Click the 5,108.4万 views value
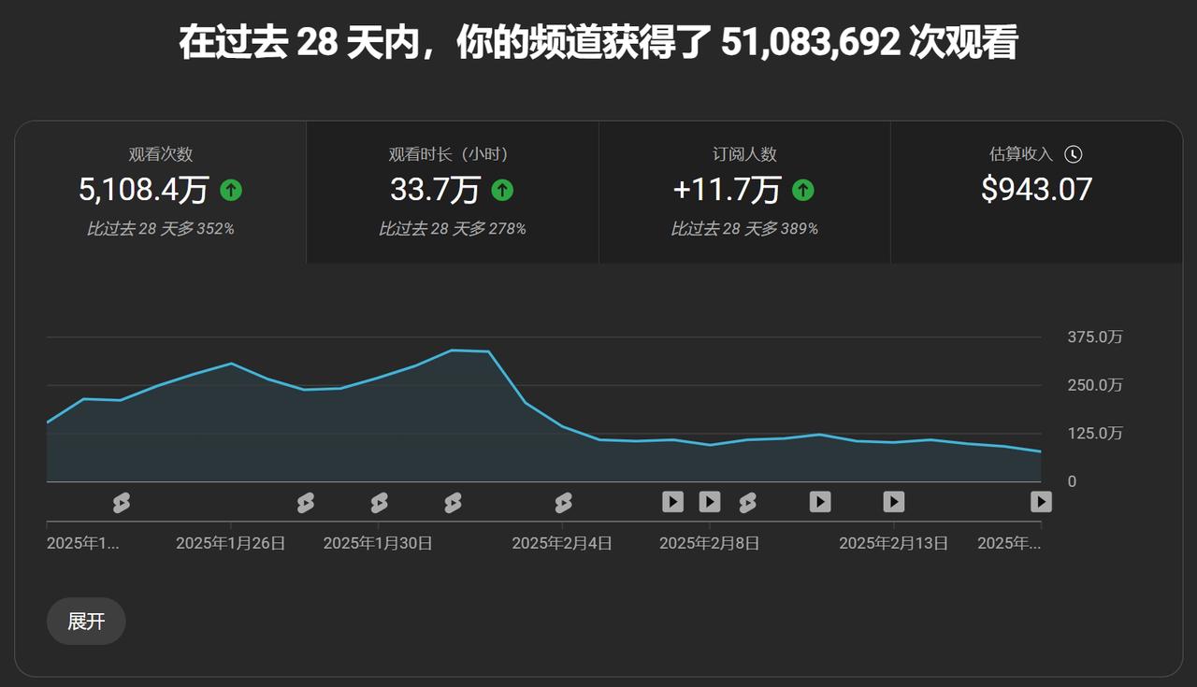The height and width of the screenshot is (687, 1197). (144, 190)
